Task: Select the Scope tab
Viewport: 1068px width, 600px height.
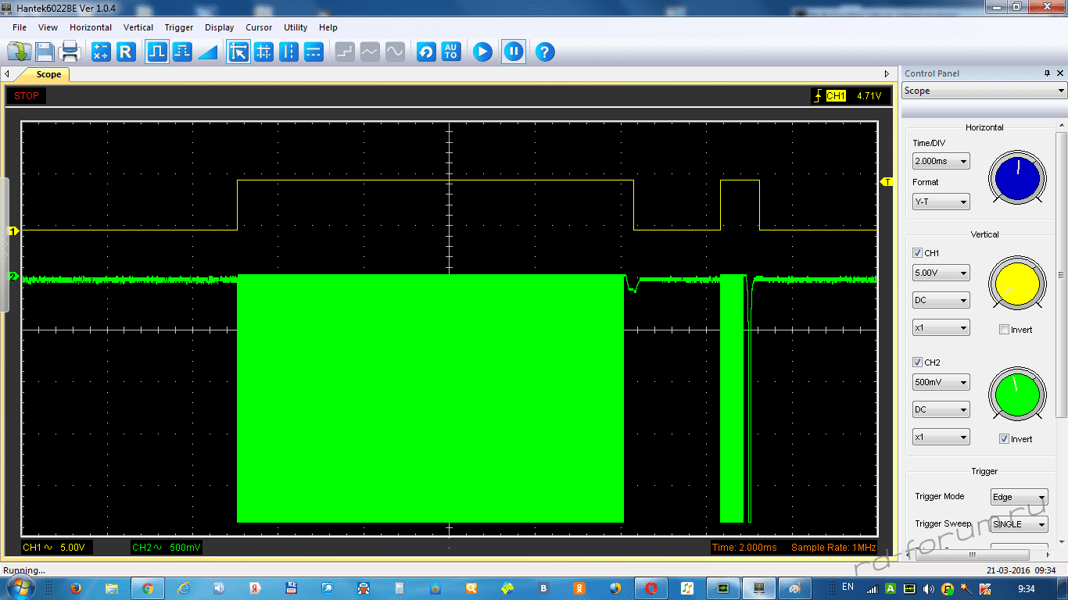Action: coord(48,74)
